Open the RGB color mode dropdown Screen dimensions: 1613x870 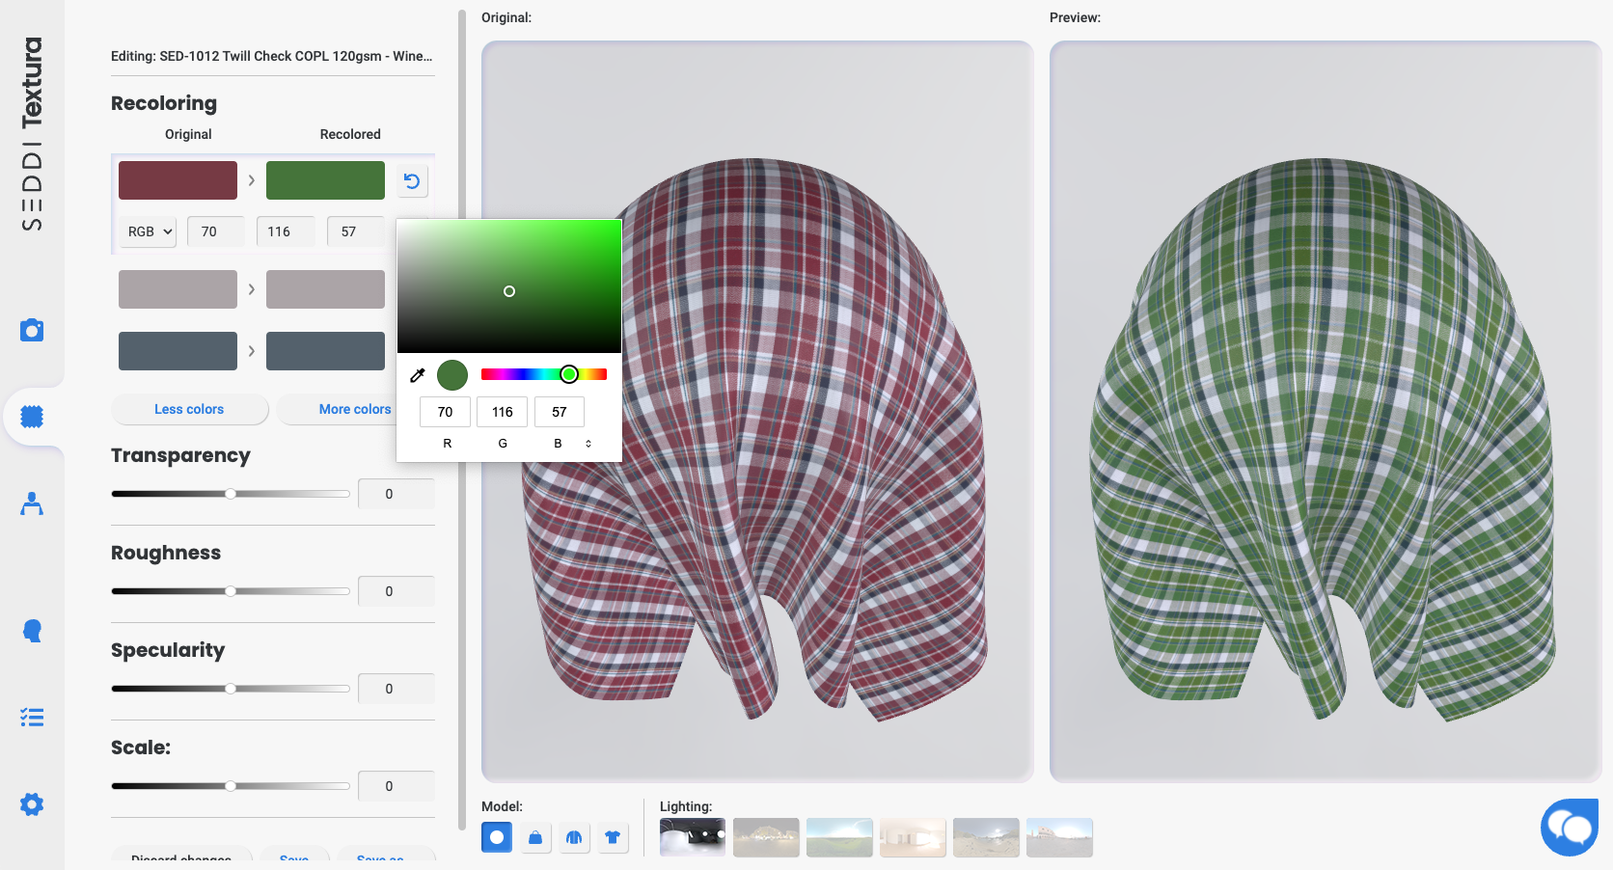pyautogui.click(x=147, y=231)
